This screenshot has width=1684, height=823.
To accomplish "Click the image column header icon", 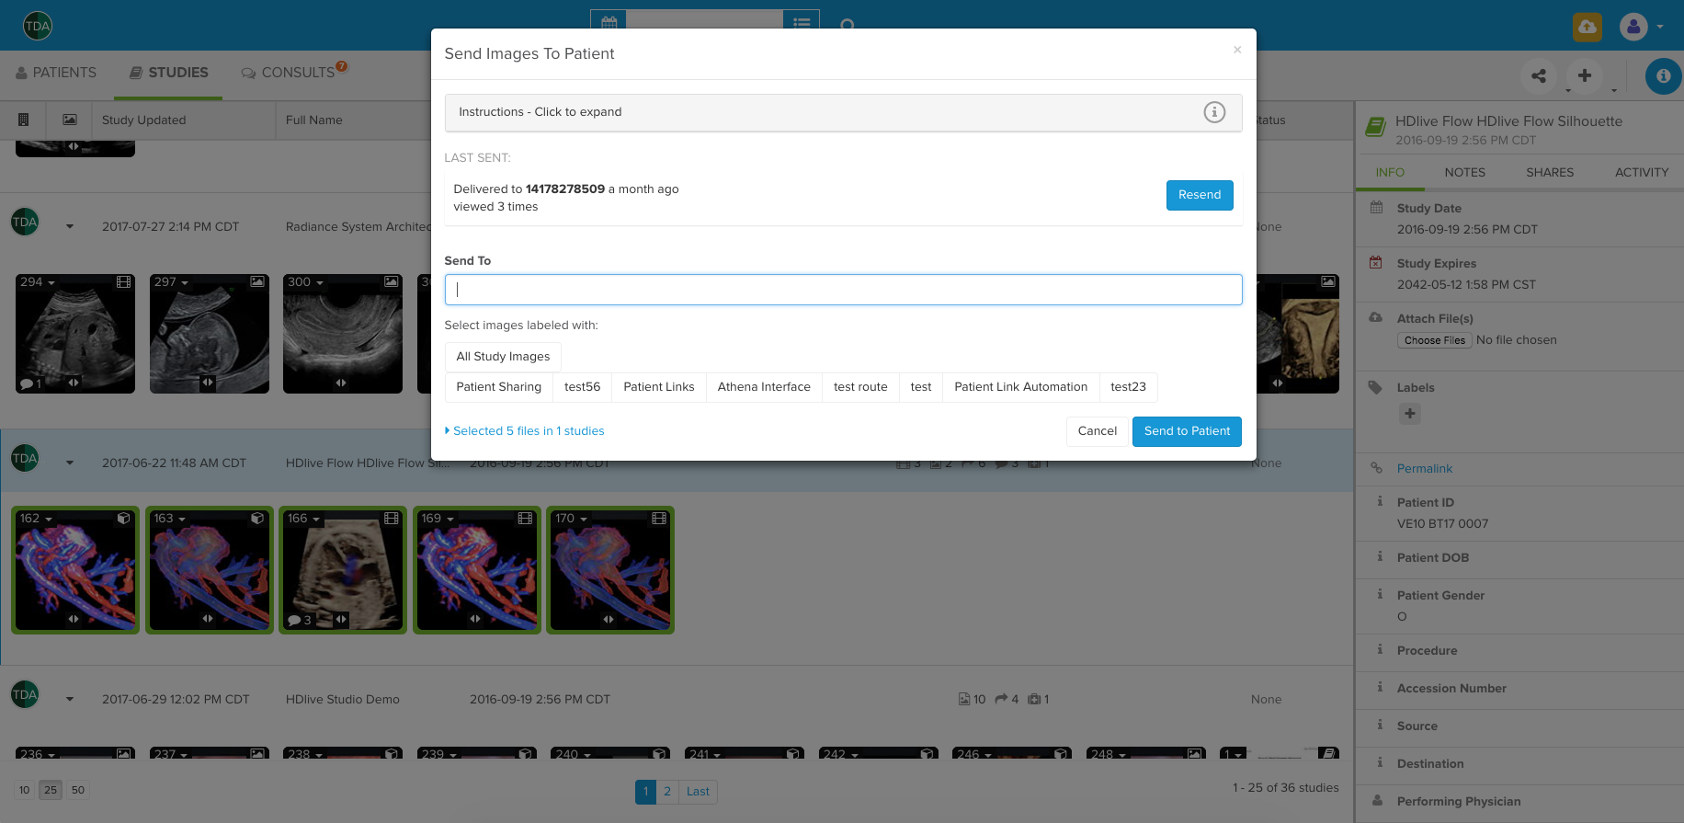I will pos(70,120).
